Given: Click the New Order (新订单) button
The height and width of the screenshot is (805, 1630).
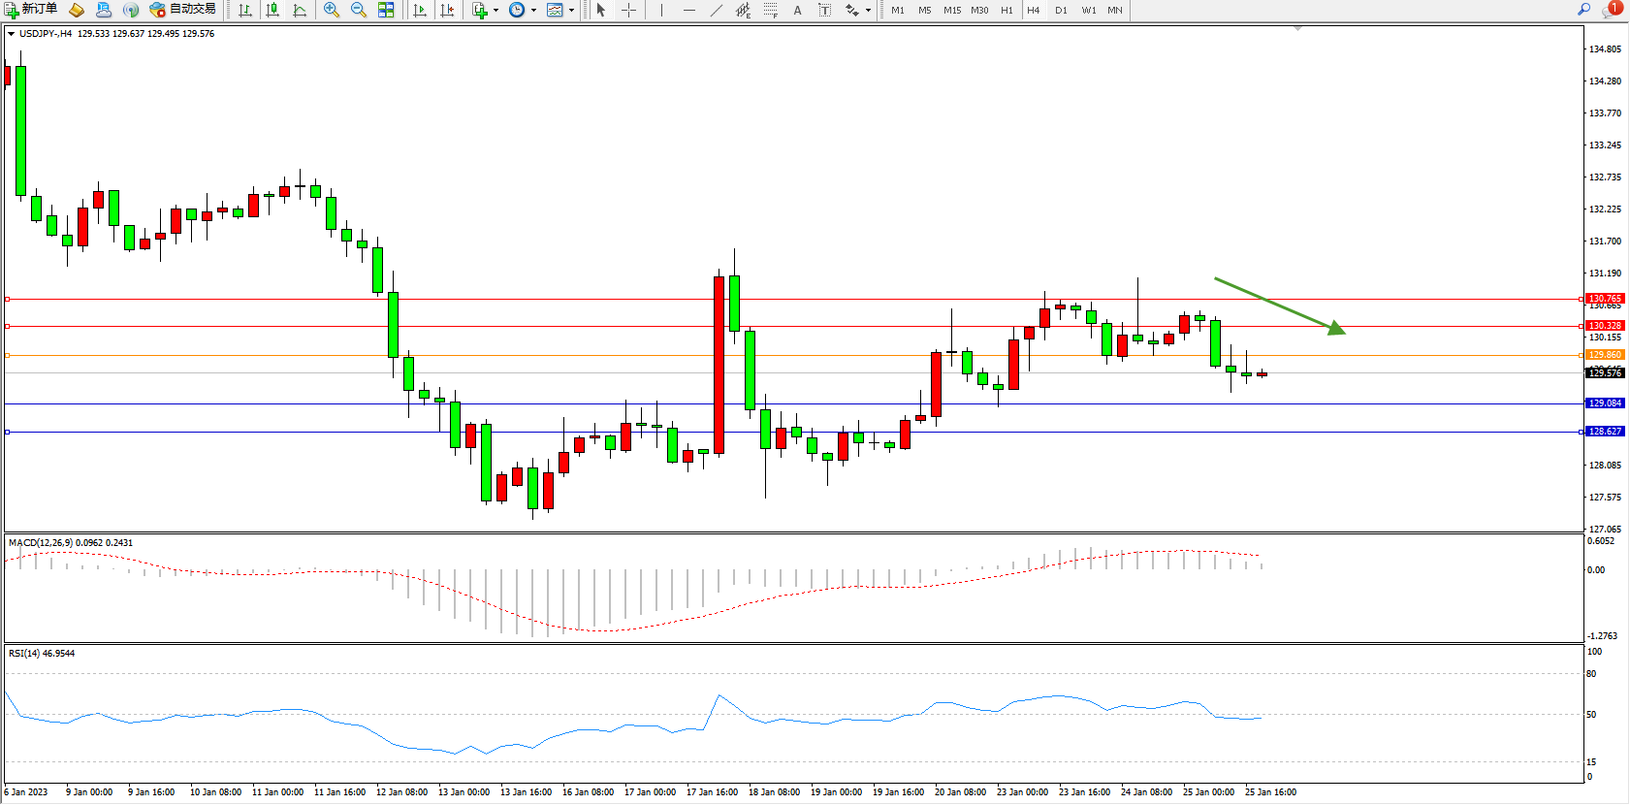Looking at the screenshot, I should coord(31,10).
